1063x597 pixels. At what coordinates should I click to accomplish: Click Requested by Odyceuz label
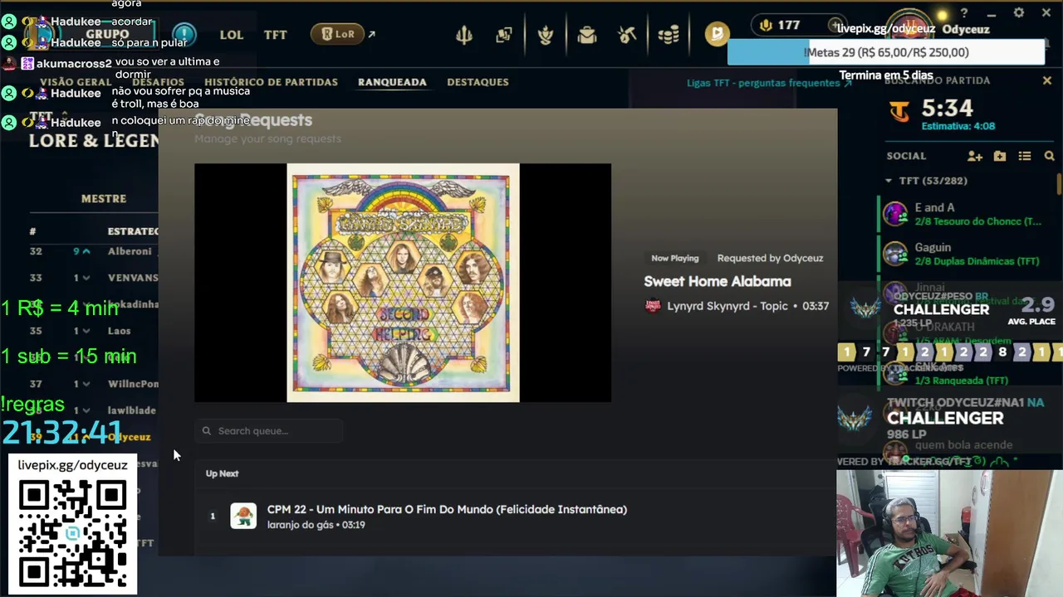(770, 258)
